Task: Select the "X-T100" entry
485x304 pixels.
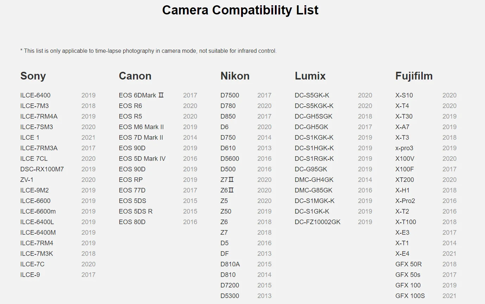Action: pyautogui.click(x=406, y=222)
